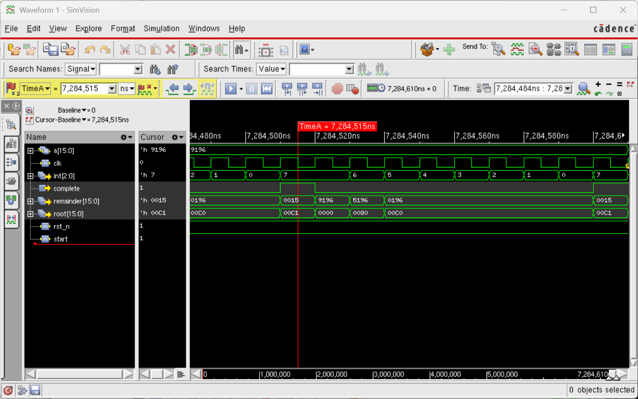
Task: Click the zoom in plus icon
Action: point(598,85)
